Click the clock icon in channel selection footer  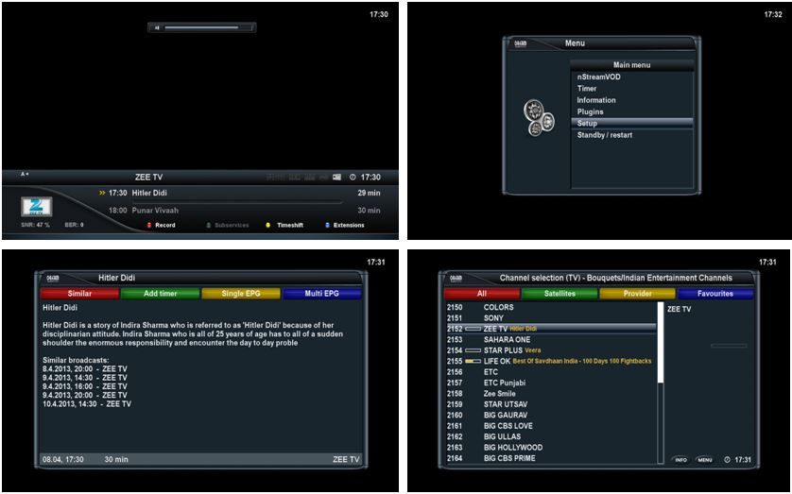click(727, 460)
